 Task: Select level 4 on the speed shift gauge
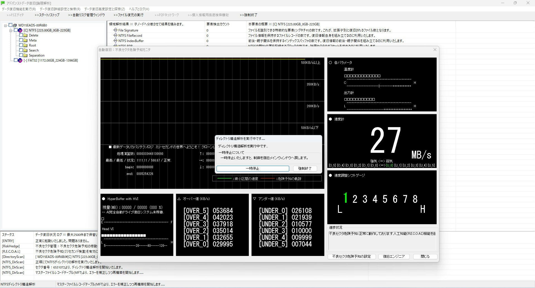(375, 199)
